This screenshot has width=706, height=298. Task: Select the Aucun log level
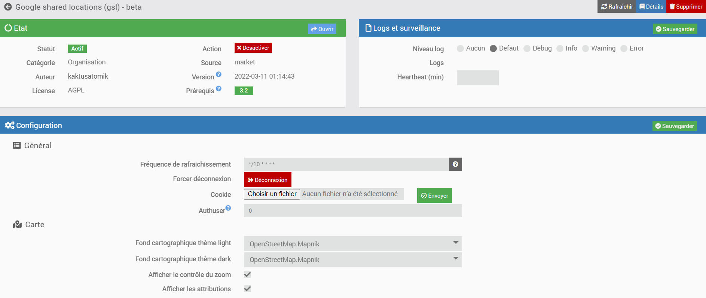[461, 48]
